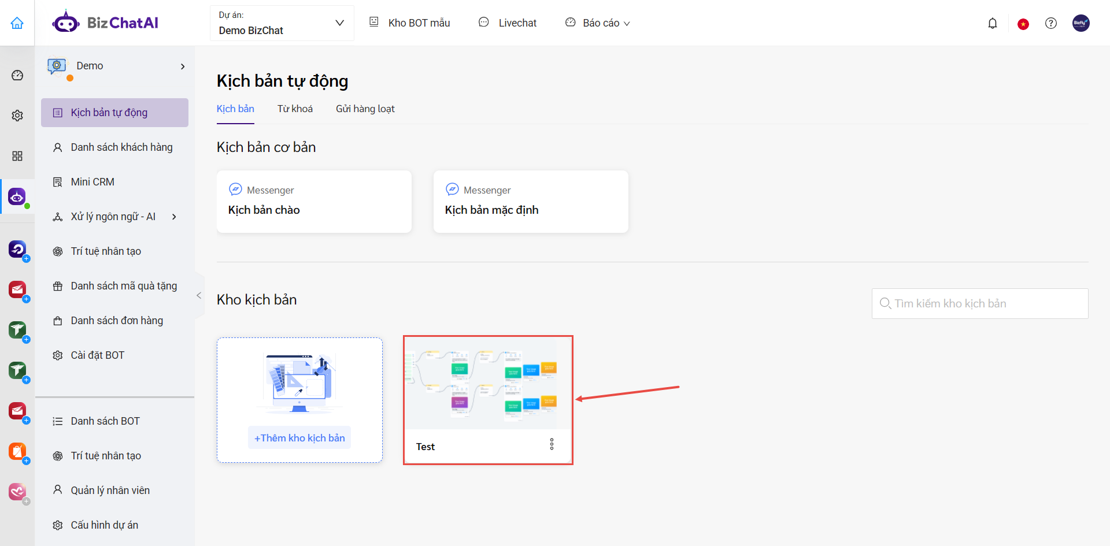Open Danh sách mã quà tặng

pyautogui.click(x=114, y=286)
